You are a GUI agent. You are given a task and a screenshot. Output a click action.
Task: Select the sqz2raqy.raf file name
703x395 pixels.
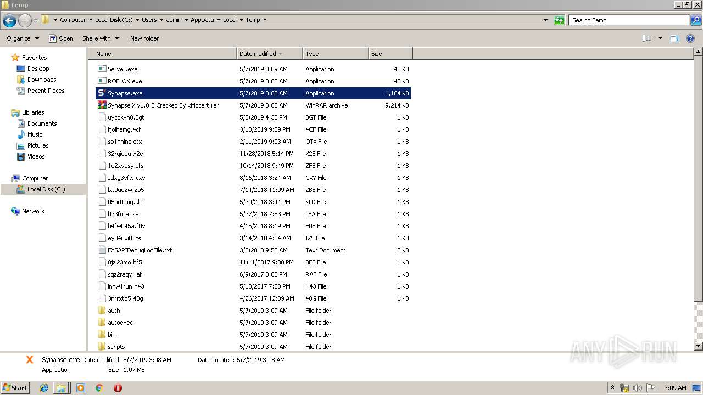click(x=125, y=274)
